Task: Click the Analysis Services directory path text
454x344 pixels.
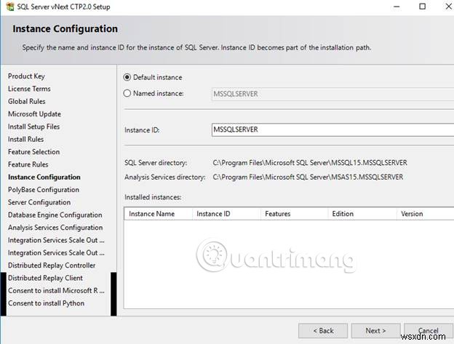Action: pyautogui.click(x=308, y=177)
